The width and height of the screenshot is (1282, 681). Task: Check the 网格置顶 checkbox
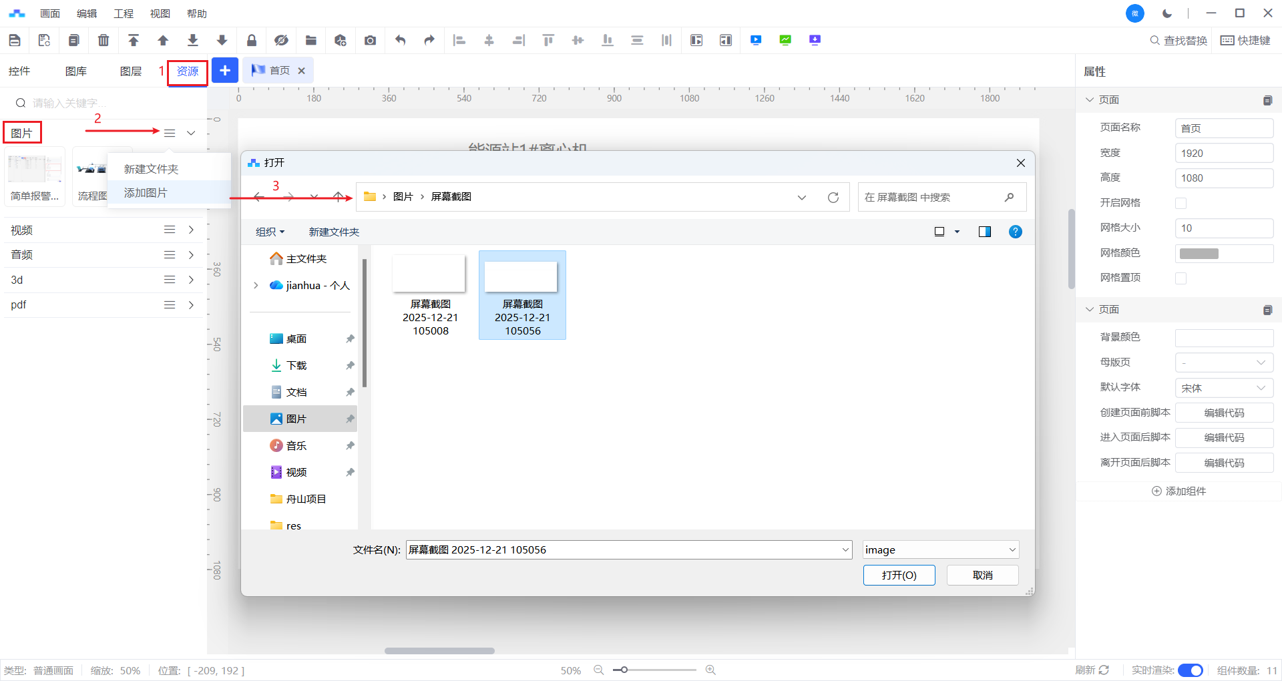click(1181, 278)
